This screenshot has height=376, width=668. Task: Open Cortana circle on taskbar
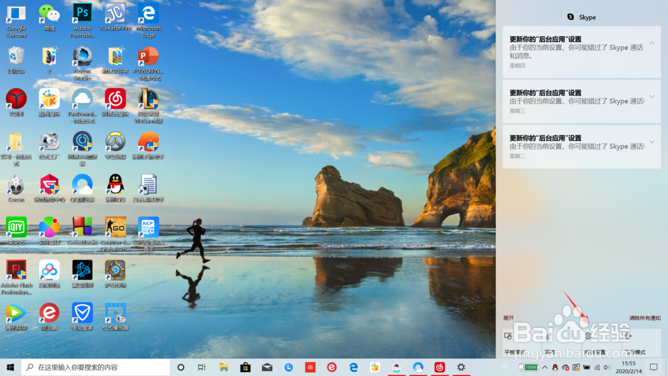pyautogui.click(x=180, y=367)
